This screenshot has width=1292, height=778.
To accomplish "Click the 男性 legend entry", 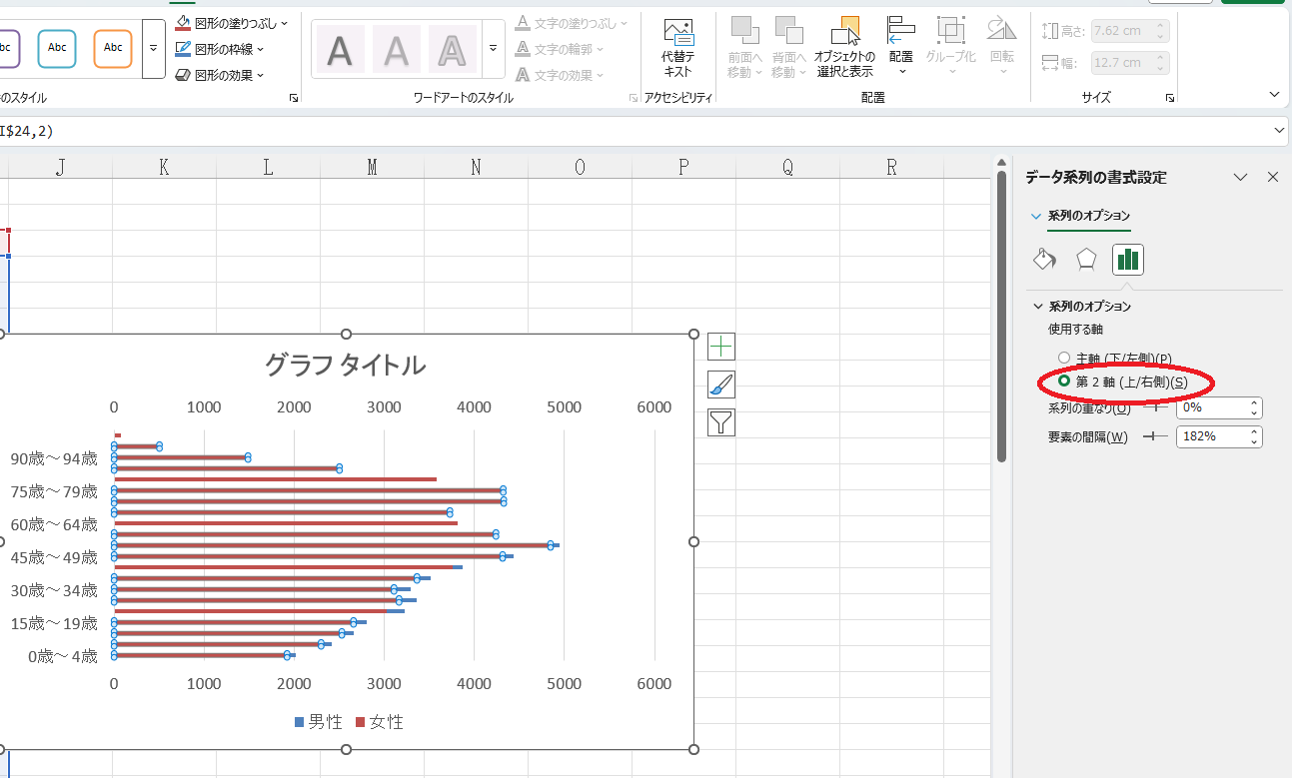I will 319,721.
